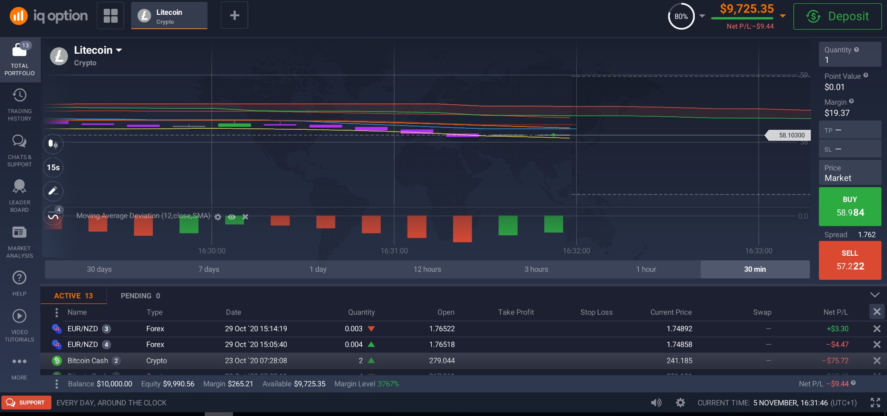Screen dimensions: 887x416
Task: Select the 1 hour range
Action: (646, 269)
